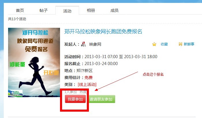Open the 映象网 organizer name link

[x=95, y=44]
